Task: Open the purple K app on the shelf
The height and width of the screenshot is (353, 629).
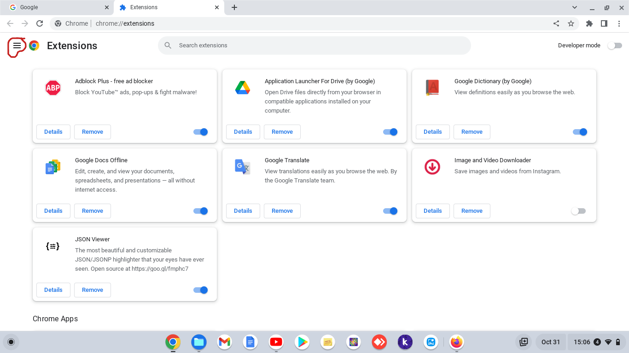Action: click(x=405, y=342)
